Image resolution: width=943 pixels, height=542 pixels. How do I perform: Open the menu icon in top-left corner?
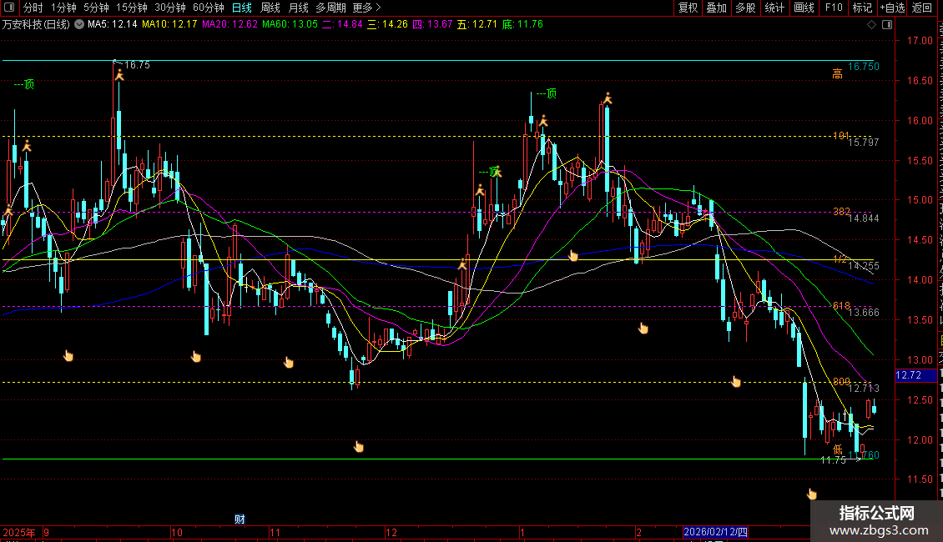(10, 8)
